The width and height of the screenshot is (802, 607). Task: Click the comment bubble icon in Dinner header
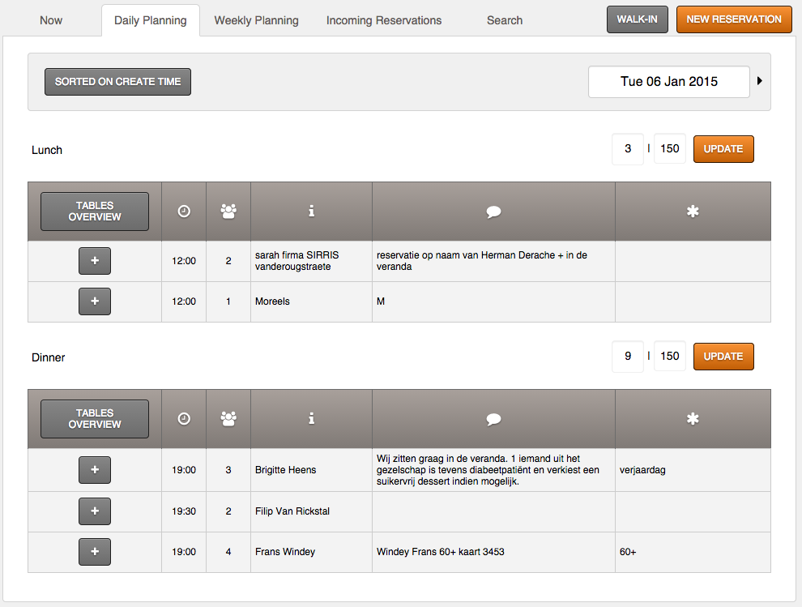pyautogui.click(x=493, y=419)
